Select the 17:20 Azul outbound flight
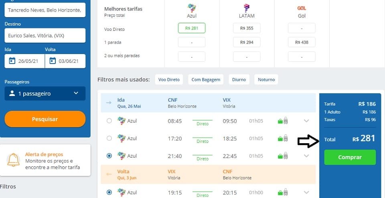 click(x=109, y=138)
